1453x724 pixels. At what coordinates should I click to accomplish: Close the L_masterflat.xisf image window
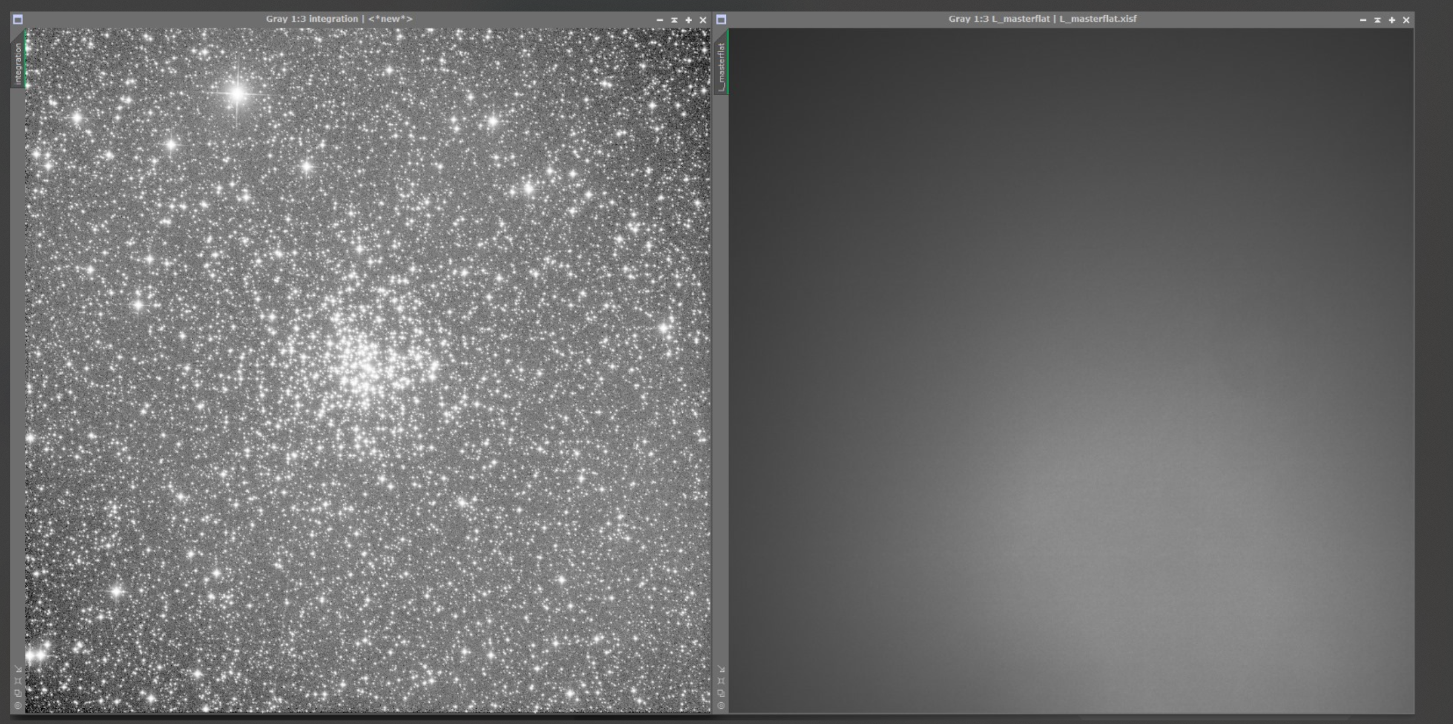[x=1406, y=20]
